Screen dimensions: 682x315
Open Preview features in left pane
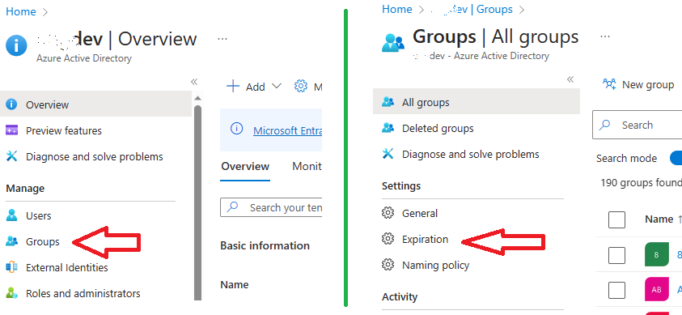pos(64,131)
